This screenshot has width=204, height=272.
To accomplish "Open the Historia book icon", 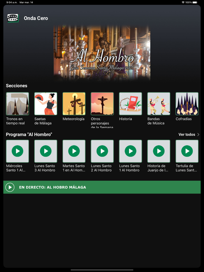I will (130, 104).
